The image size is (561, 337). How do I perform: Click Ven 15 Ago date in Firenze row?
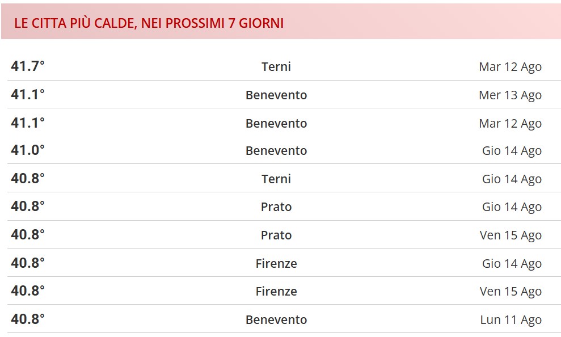[511, 292]
